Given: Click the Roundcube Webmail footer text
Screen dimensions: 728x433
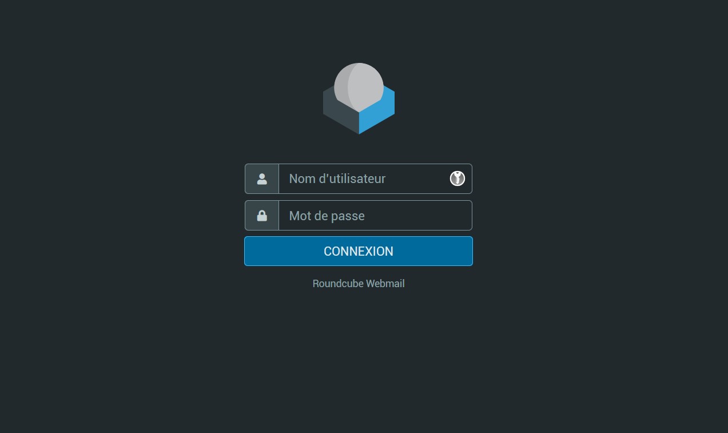Looking at the screenshot, I should point(359,284).
